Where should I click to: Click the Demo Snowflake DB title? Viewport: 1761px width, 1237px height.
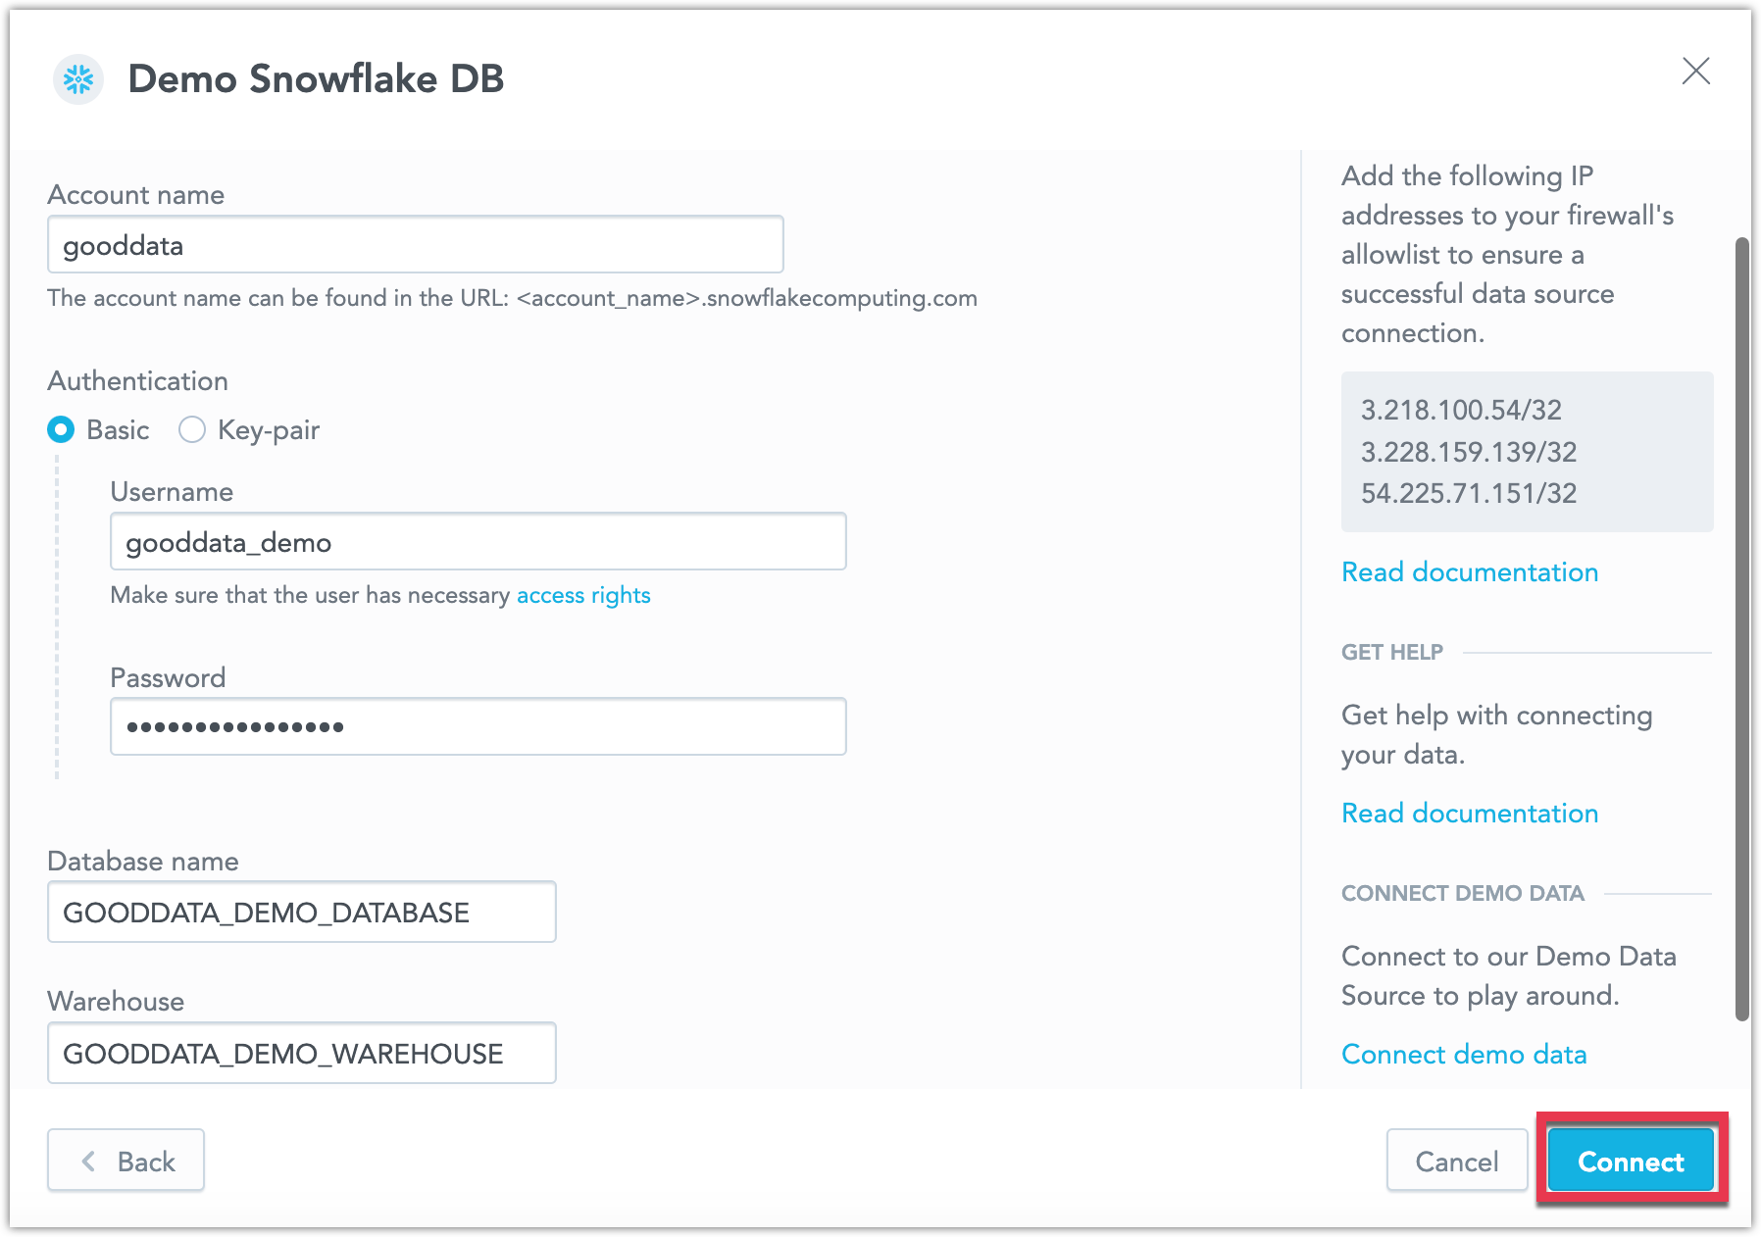pyautogui.click(x=316, y=79)
